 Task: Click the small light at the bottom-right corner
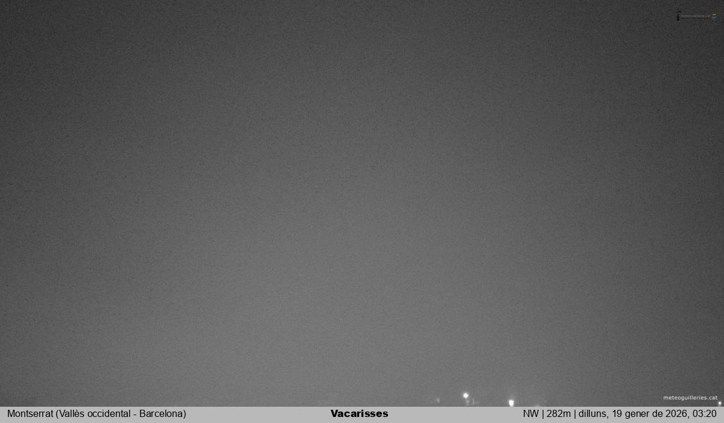(719, 403)
